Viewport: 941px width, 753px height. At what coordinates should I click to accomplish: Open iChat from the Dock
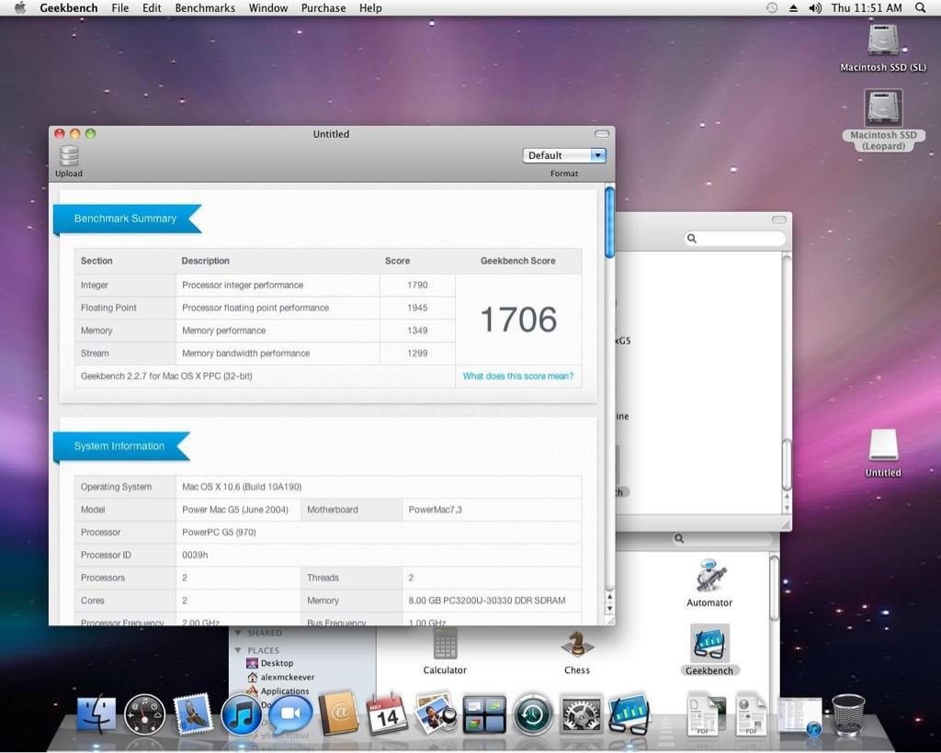point(291,714)
